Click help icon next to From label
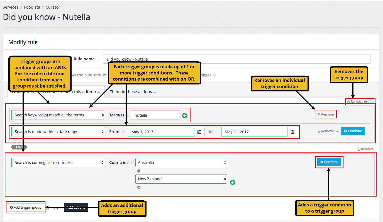Viewport: 383px width, 222px height. click(x=123, y=132)
